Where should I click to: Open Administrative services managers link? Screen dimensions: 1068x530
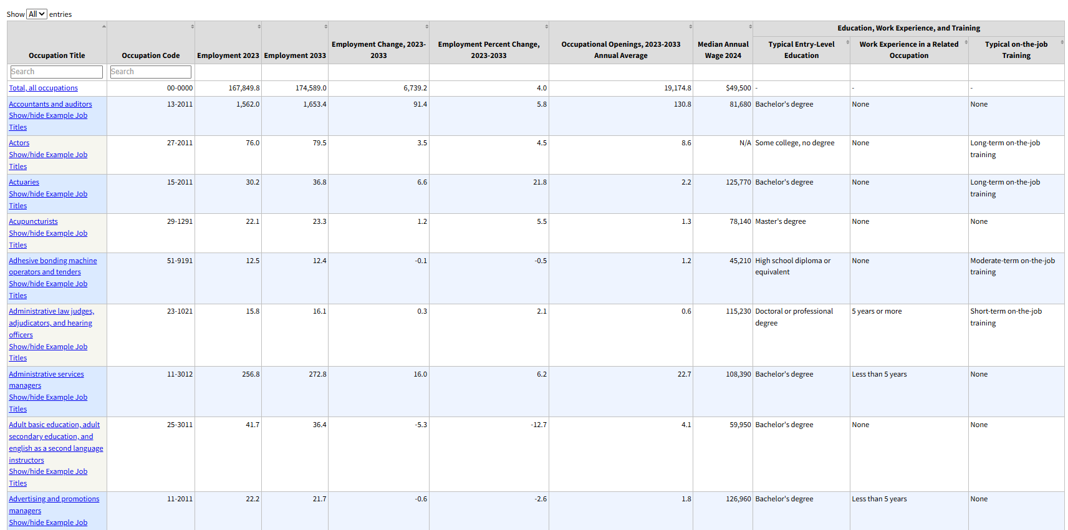pos(46,380)
